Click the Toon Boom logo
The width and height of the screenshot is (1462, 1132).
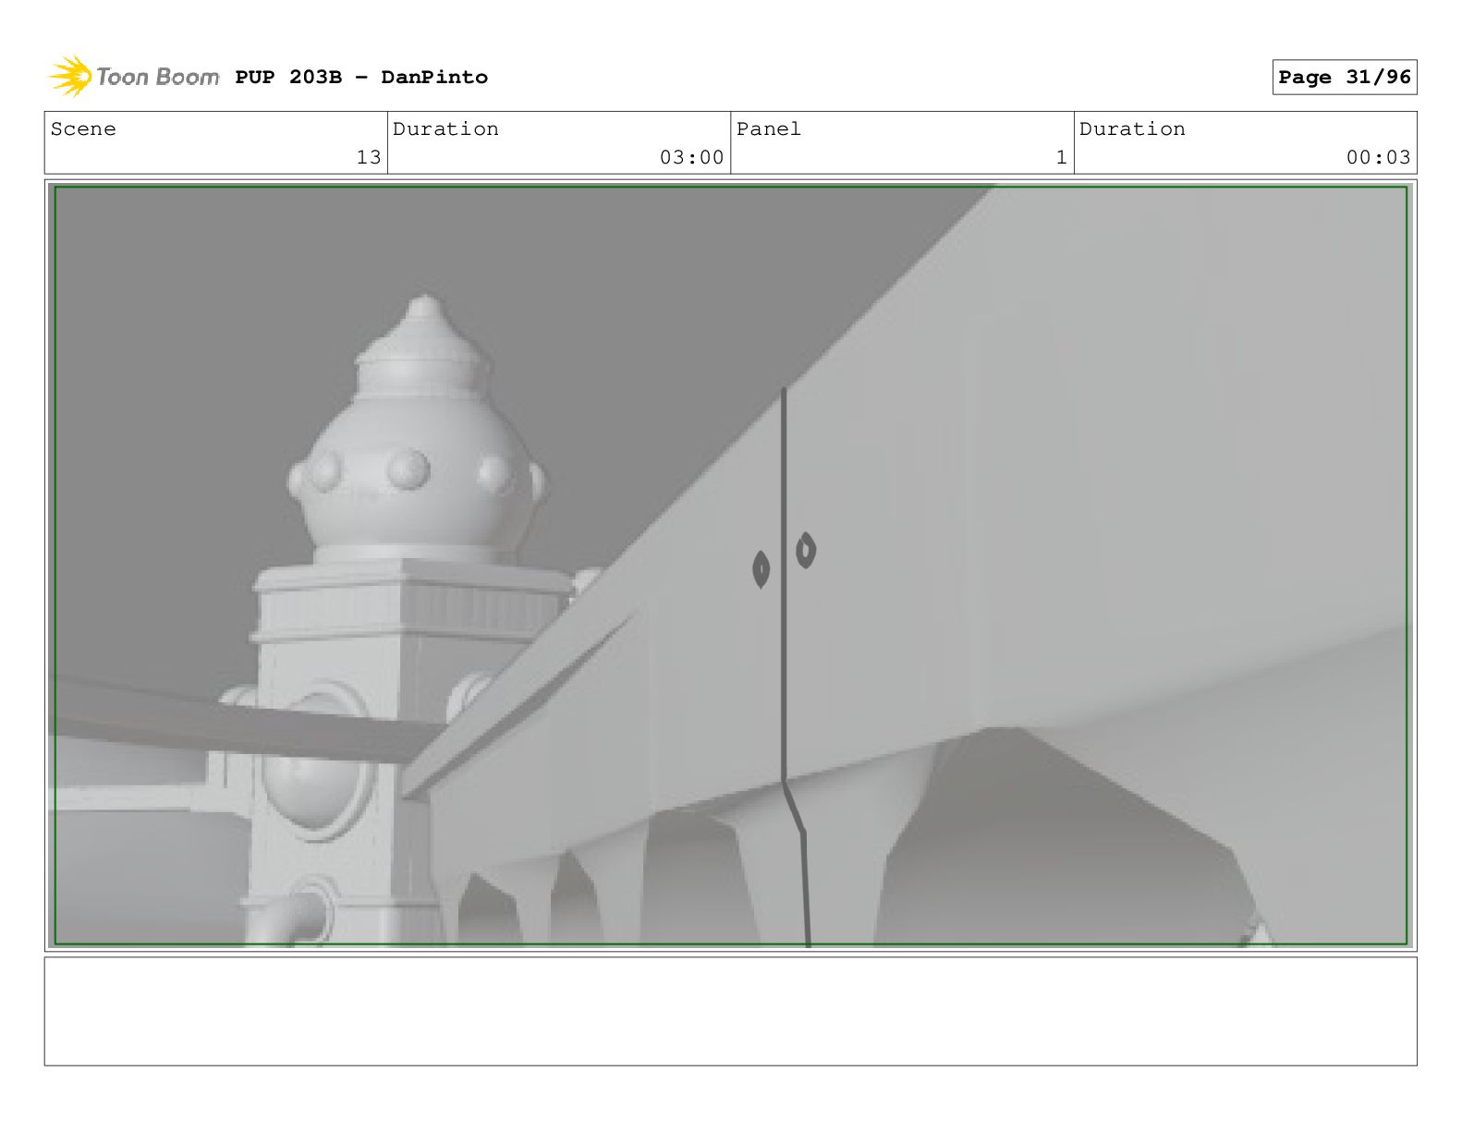click(x=134, y=77)
